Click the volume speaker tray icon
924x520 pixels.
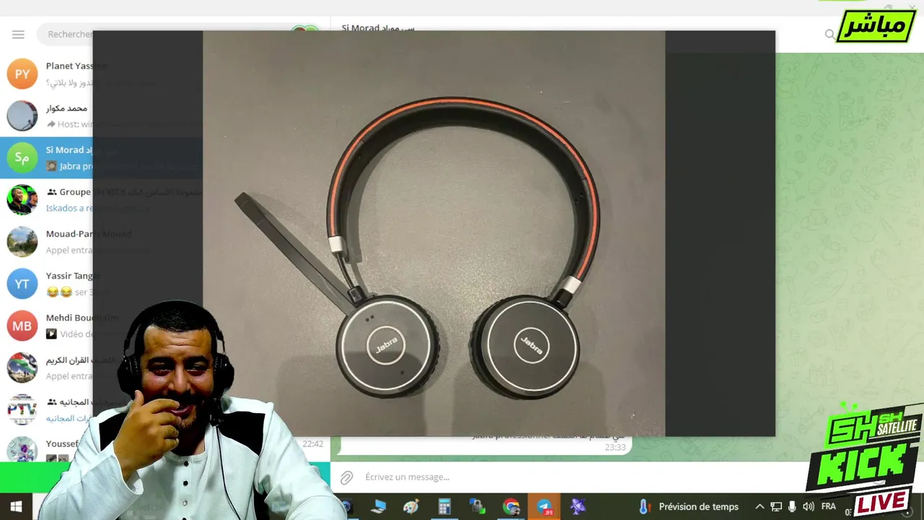click(808, 507)
